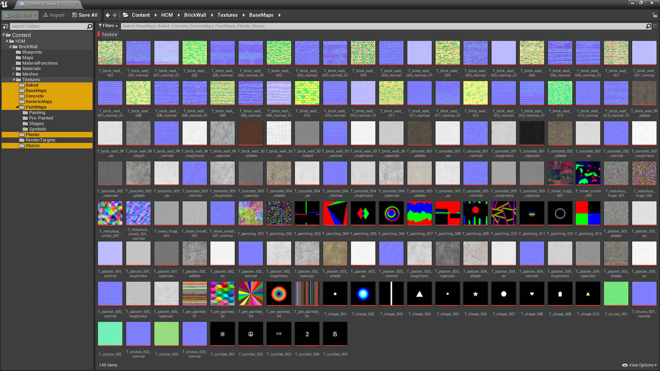Select the T_shape_008 heart texture

(532, 294)
